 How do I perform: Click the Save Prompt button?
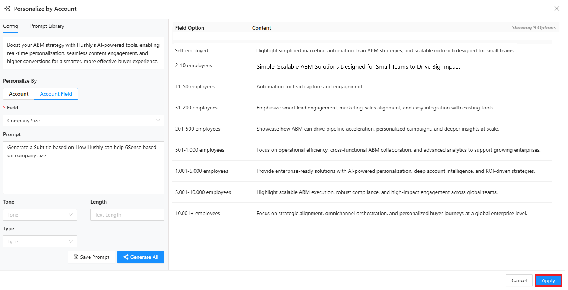coord(92,257)
